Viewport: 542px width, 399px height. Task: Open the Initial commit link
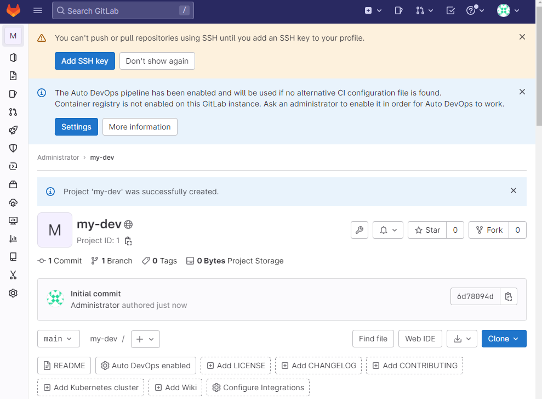96,294
